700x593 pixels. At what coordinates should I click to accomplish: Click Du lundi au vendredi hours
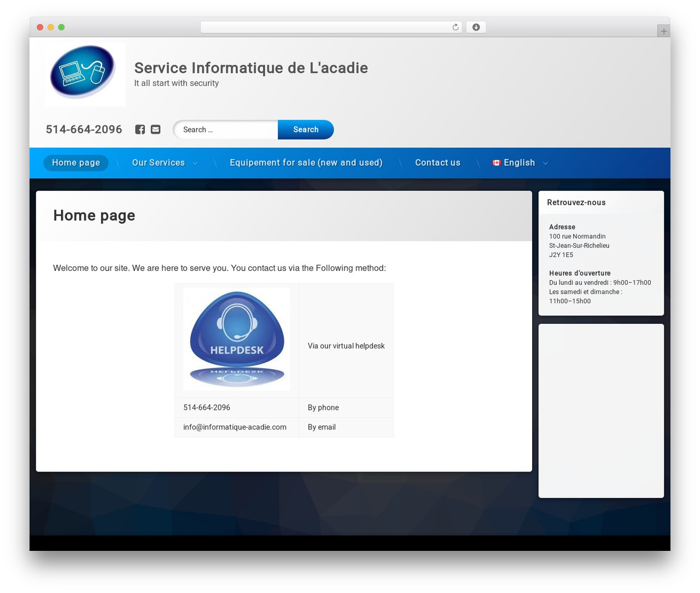pos(600,283)
